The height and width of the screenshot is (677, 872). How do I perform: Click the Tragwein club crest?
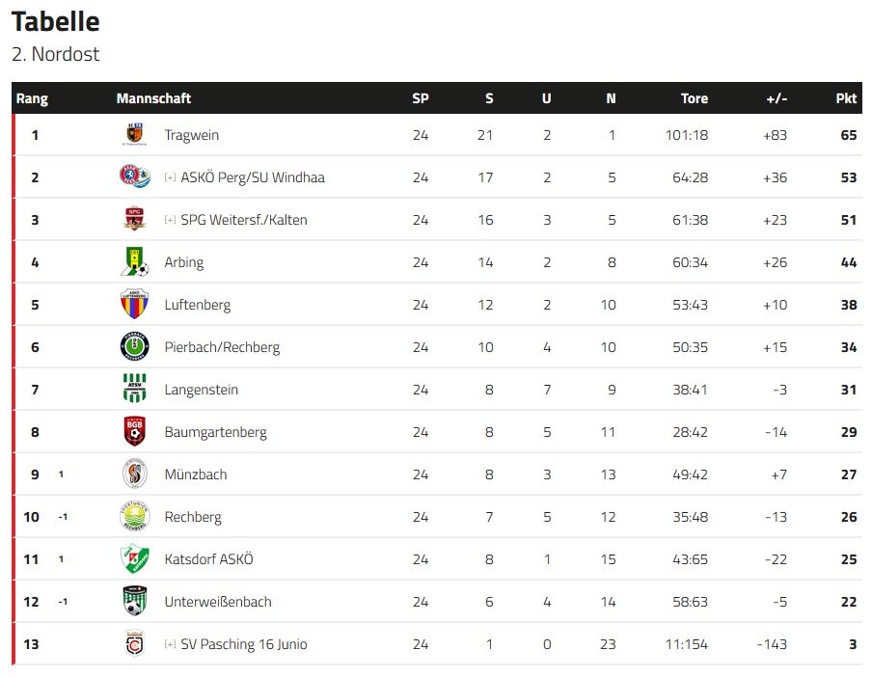[x=135, y=134]
